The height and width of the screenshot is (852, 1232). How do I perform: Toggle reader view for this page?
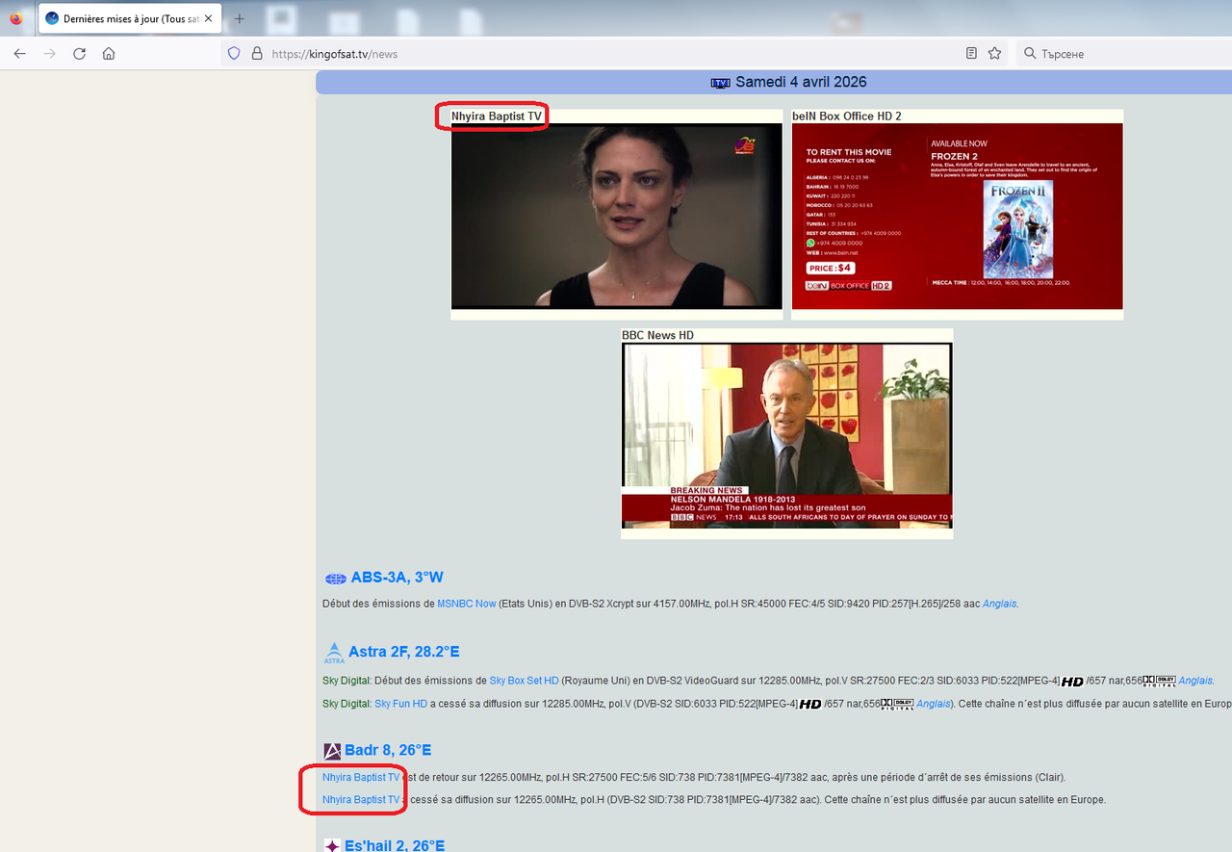click(972, 54)
